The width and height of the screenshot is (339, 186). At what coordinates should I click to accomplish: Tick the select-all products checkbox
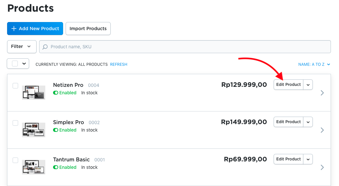15,64
